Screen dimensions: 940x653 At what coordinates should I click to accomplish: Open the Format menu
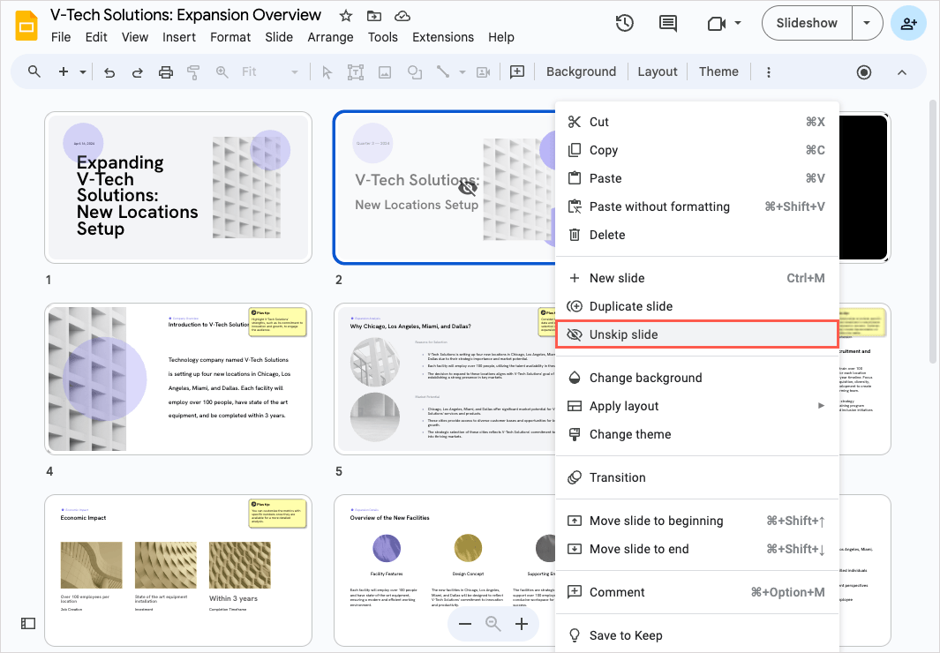(x=230, y=37)
